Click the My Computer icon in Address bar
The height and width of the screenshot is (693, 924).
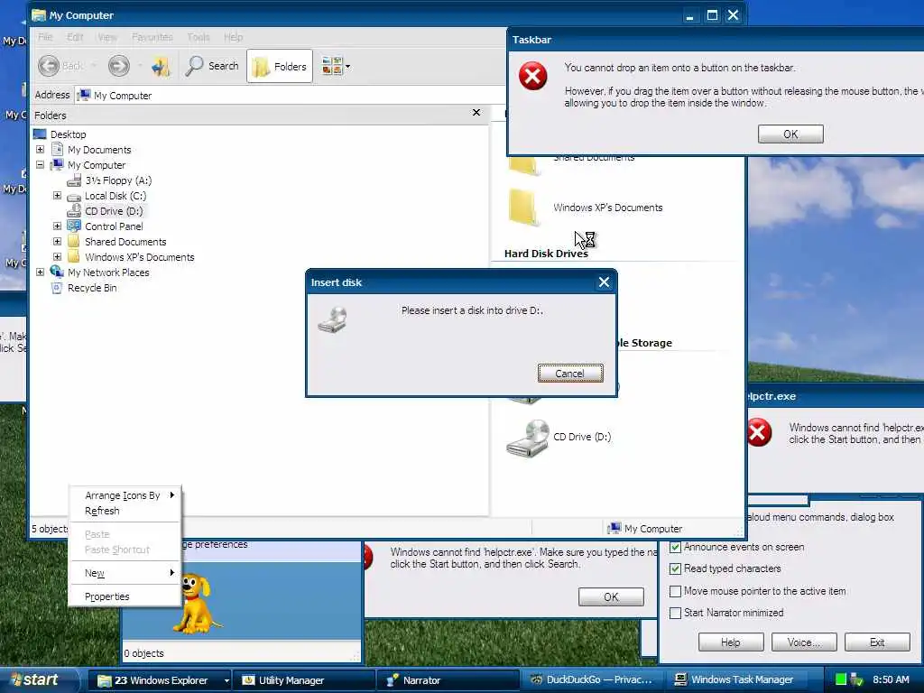[x=84, y=95]
